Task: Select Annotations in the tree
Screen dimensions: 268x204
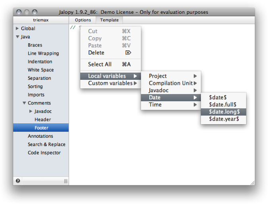Action: [40, 136]
